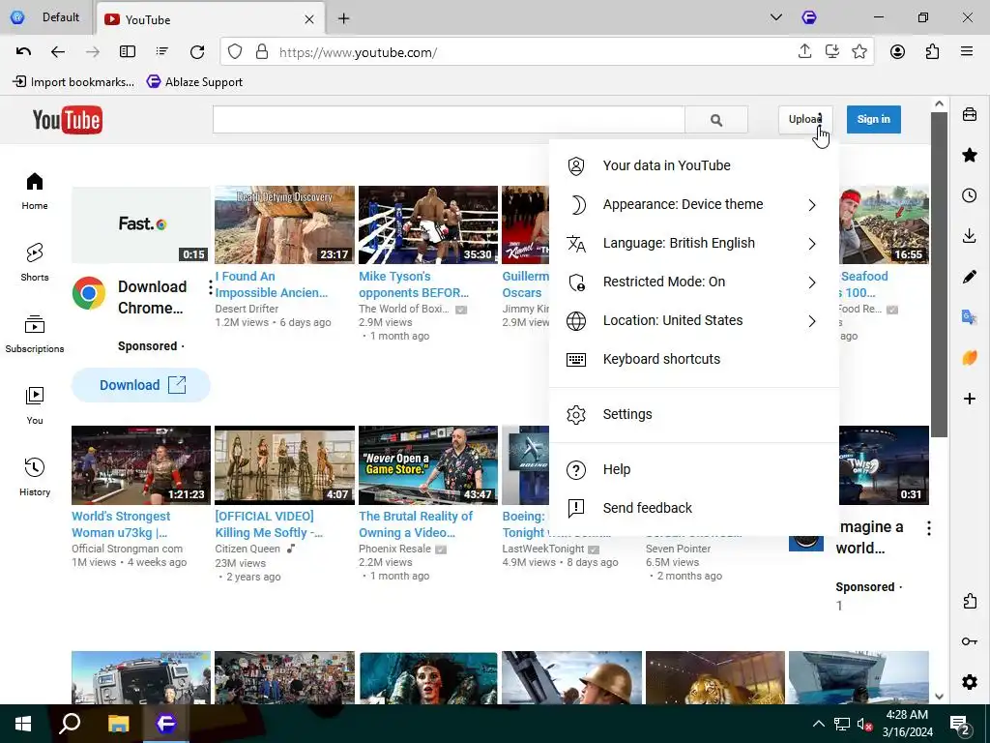Switch to the YouTube browser tab
Viewport: 990px width, 743px height.
[210, 19]
